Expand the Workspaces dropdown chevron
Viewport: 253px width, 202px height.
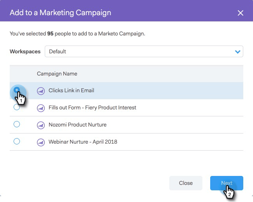click(x=237, y=52)
